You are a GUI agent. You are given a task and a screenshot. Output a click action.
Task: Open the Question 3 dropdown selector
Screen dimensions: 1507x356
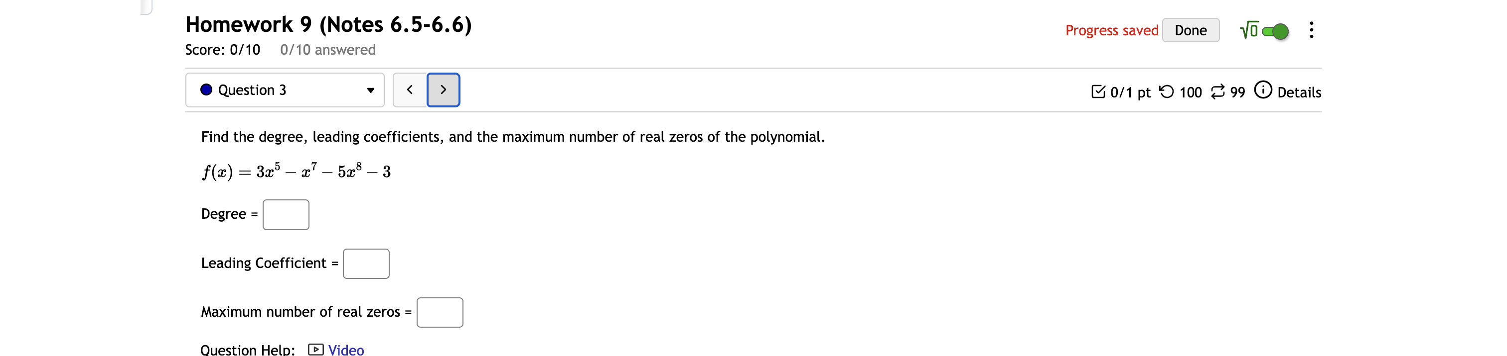(x=371, y=90)
